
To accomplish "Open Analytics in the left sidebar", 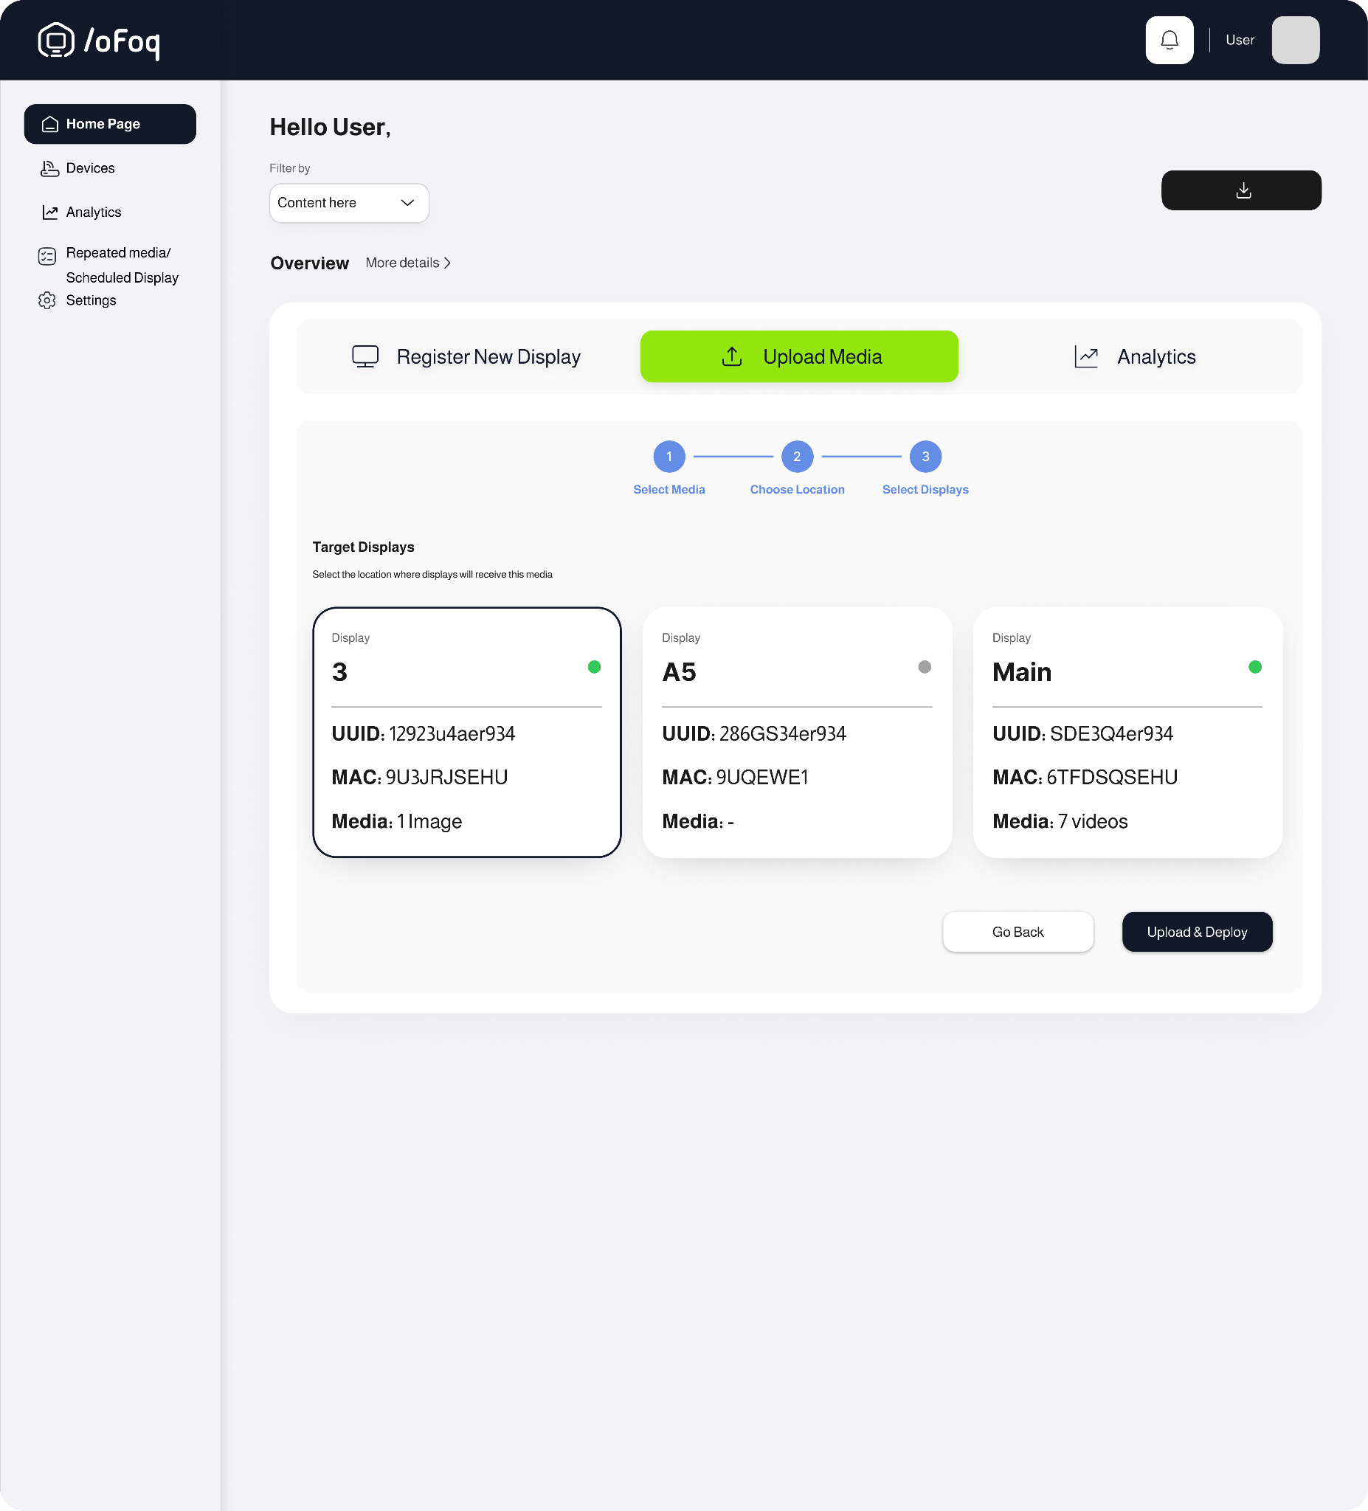I will point(93,212).
